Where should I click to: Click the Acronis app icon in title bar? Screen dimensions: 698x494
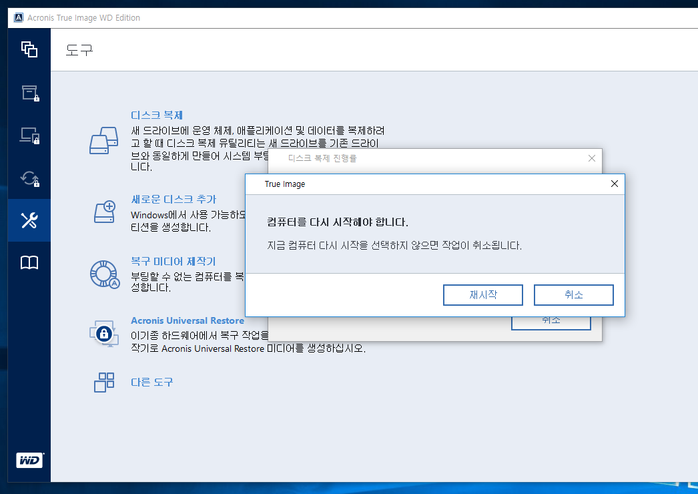[18, 18]
